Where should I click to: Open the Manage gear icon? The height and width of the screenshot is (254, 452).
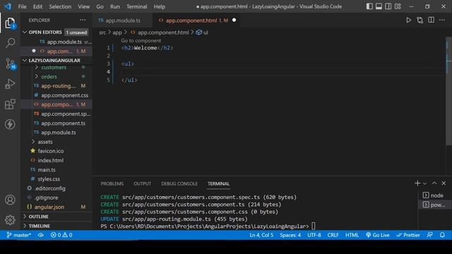pos(10,219)
